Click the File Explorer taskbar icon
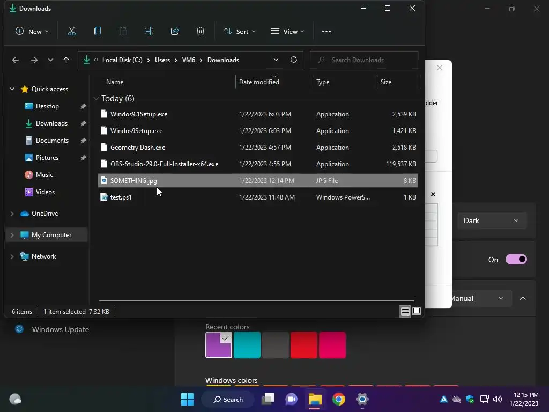 [x=315, y=399]
